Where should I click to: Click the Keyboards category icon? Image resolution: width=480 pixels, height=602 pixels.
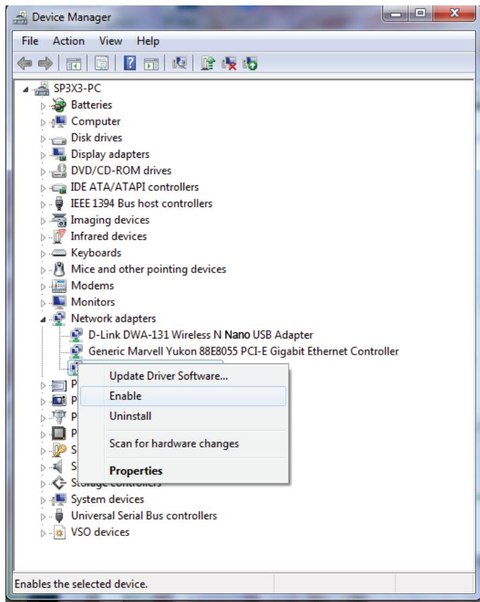tap(59, 253)
